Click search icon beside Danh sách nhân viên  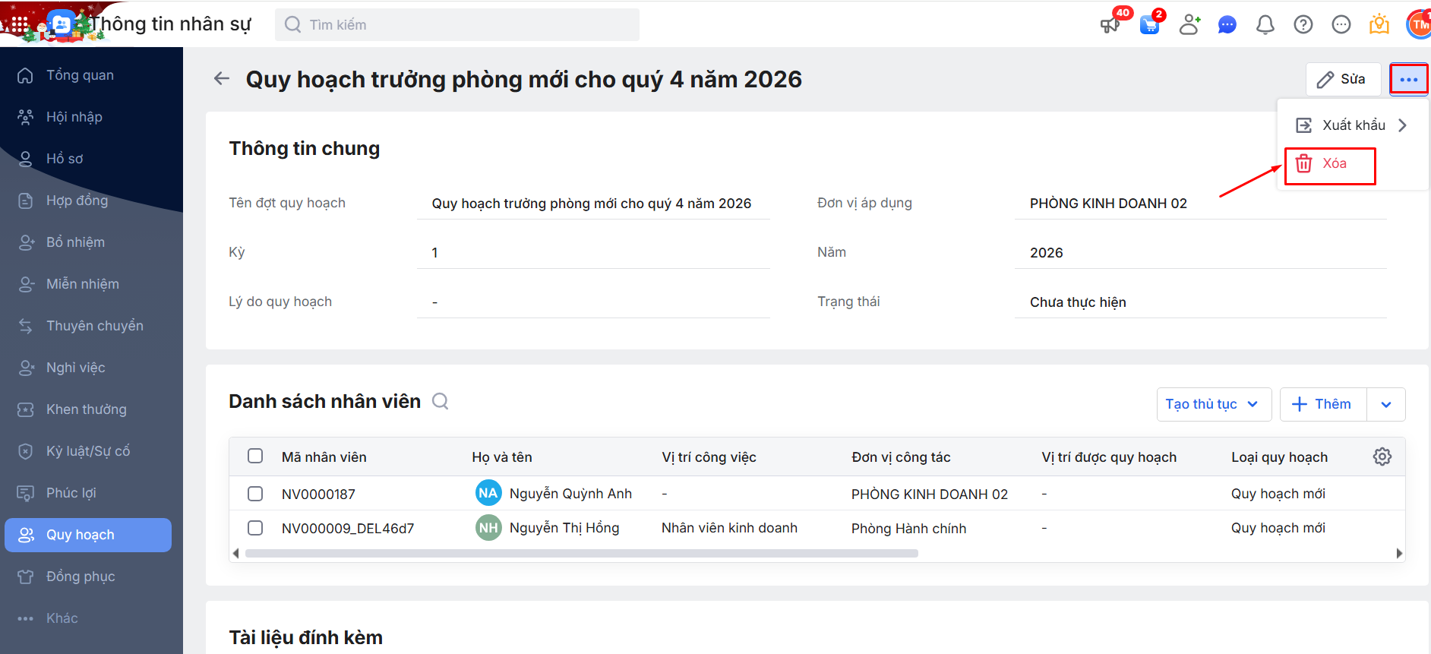coord(441,401)
